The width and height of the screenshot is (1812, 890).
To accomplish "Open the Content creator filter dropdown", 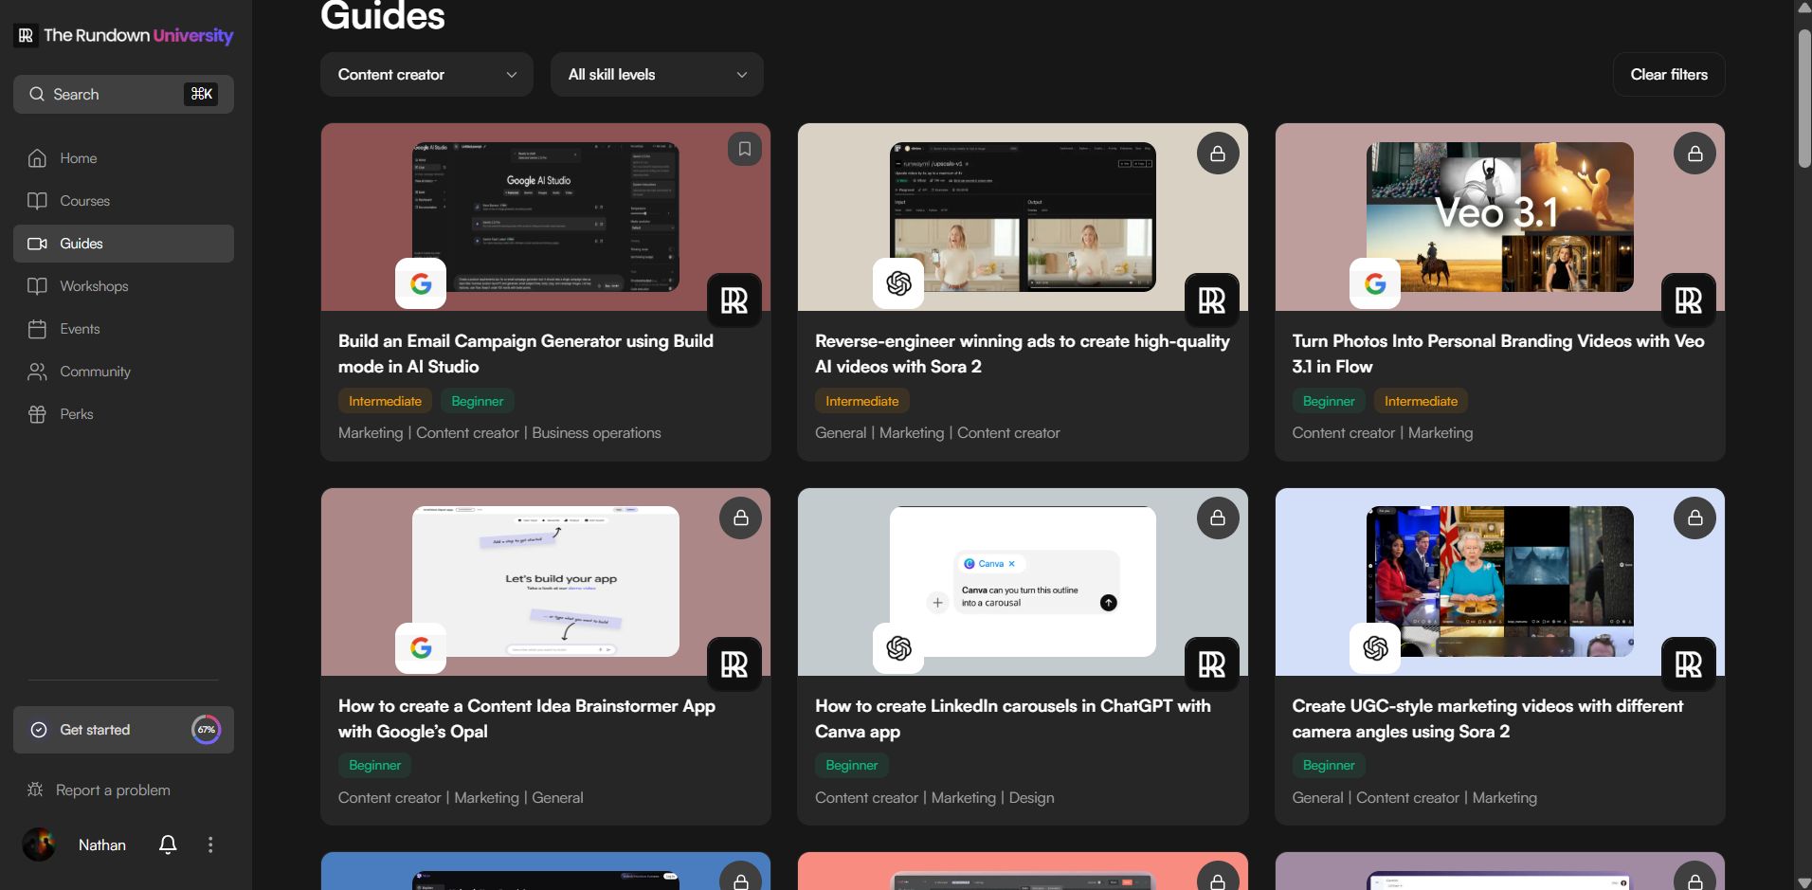I will pyautogui.click(x=427, y=74).
